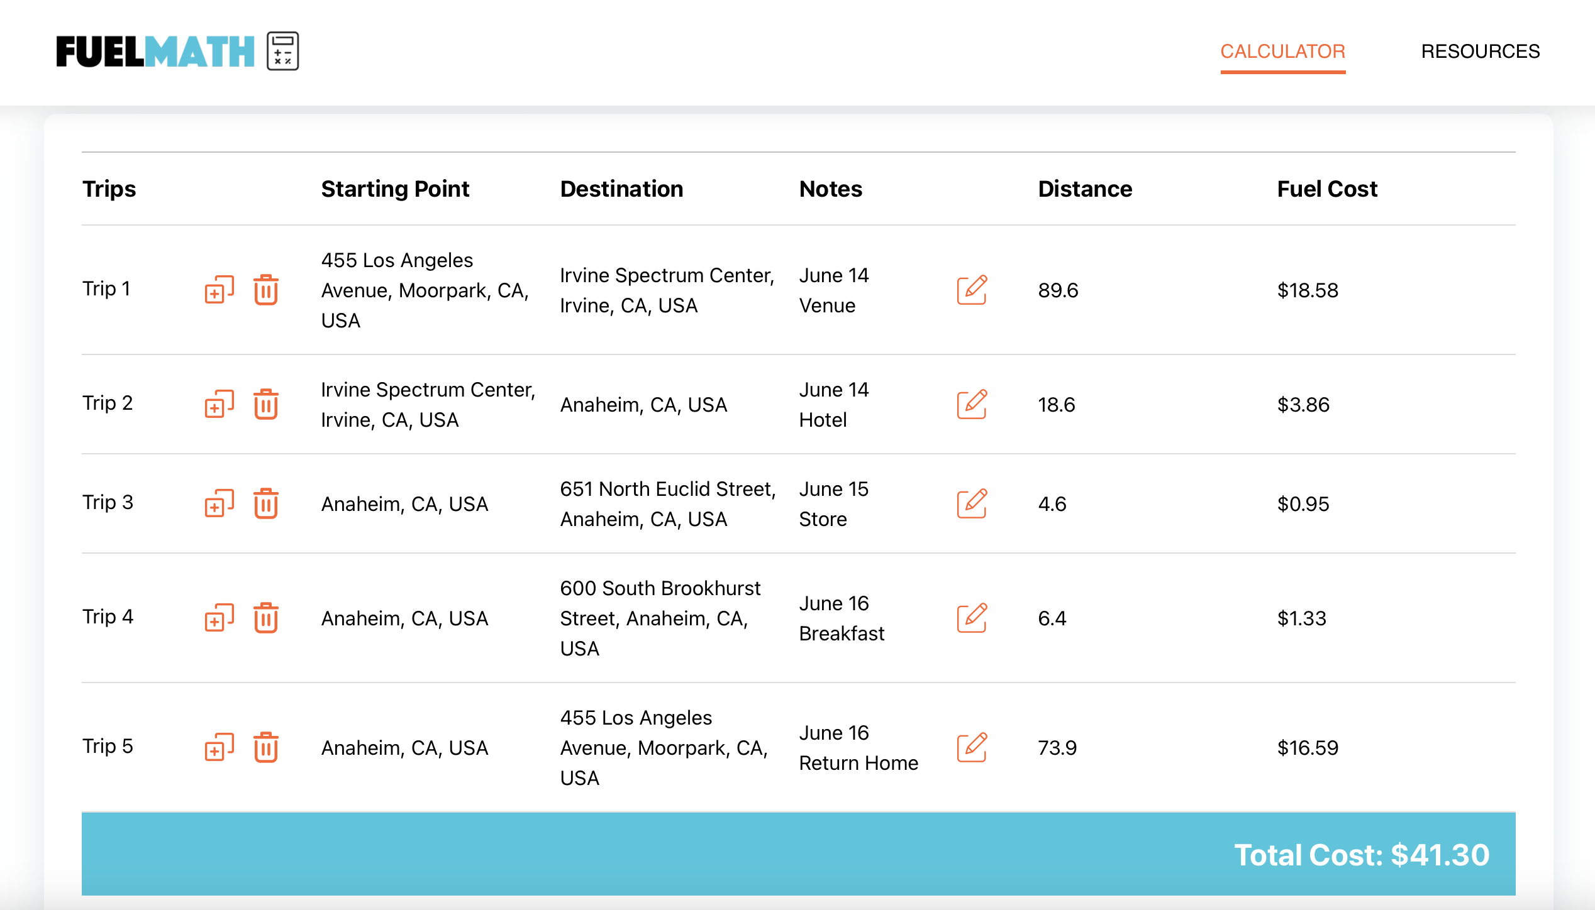Click the Starting Point column header
Image resolution: width=1595 pixels, height=910 pixels.
pyautogui.click(x=395, y=189)
